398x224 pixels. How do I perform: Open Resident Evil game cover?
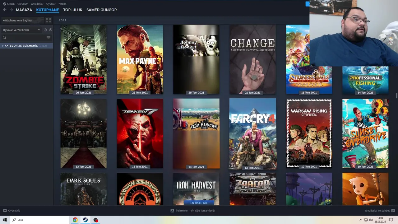tap(83, 133)
